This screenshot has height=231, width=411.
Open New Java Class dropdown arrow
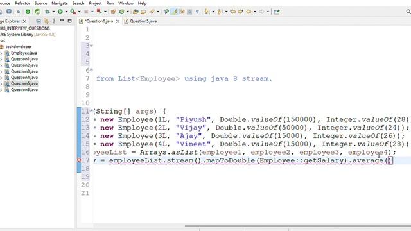[x=128, y=12]
